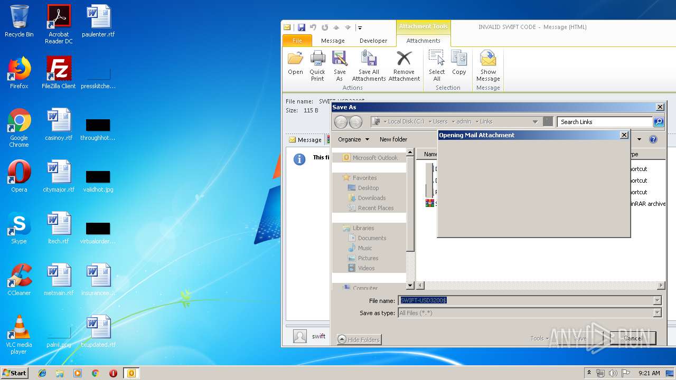Switch to the Developer ribbon tab

coord(373,41)
